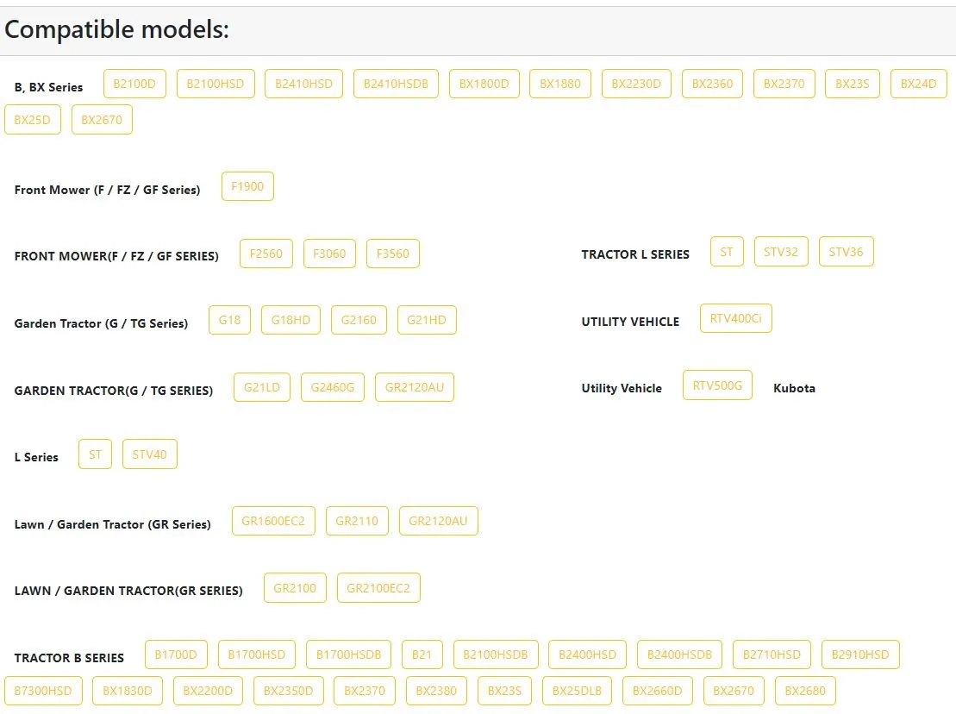Image resolution: width=956 pixels, height=714 pixels.
Task: Open the RTV400Ci utility vehicle model
Action: coord(736,317)
